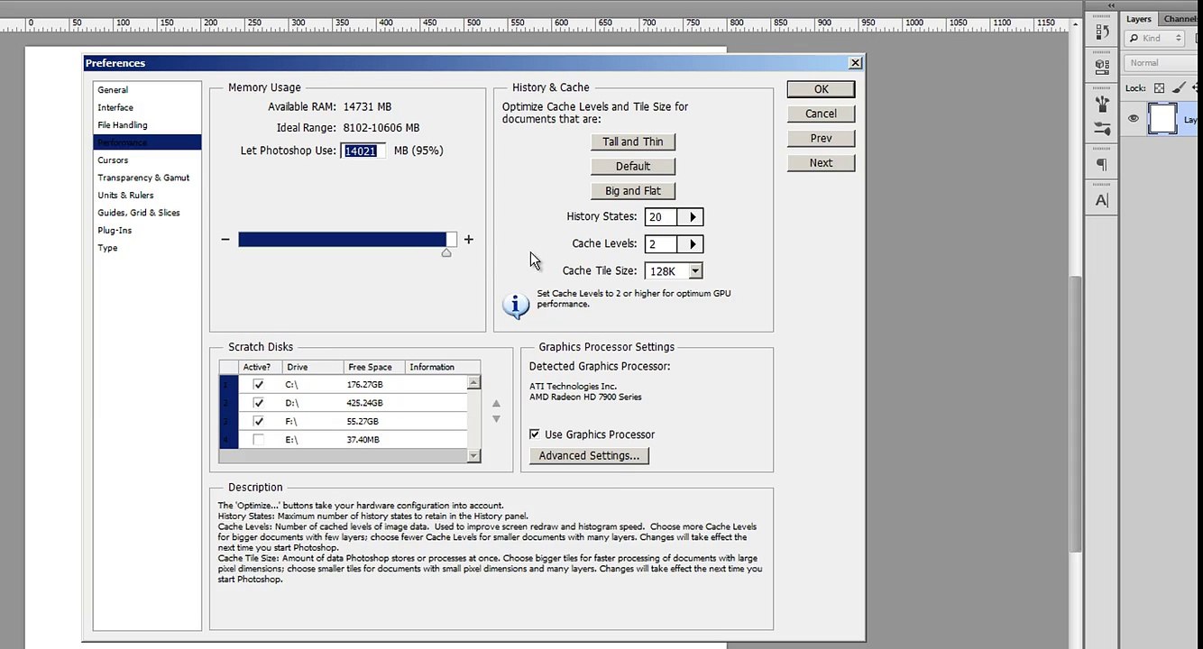Hide the layer using eye icon

tap(1134, 118)
